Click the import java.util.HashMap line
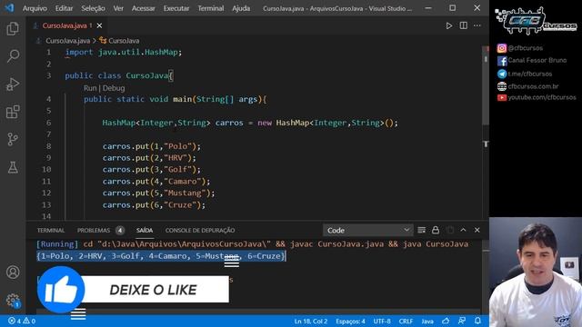Screen dimensions: 582x327 pyautogui.click(x=124, y=53)
